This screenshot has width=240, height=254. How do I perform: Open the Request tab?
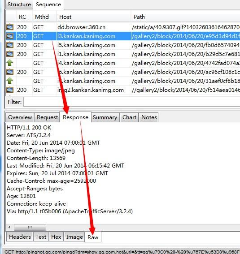tap(47, 117)
